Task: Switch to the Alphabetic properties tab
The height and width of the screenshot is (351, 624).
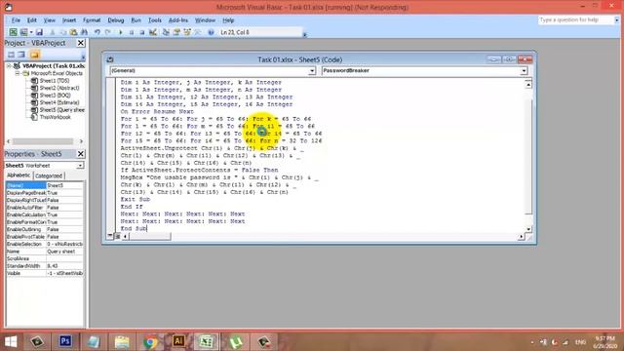Action: [x=19, y=175]
